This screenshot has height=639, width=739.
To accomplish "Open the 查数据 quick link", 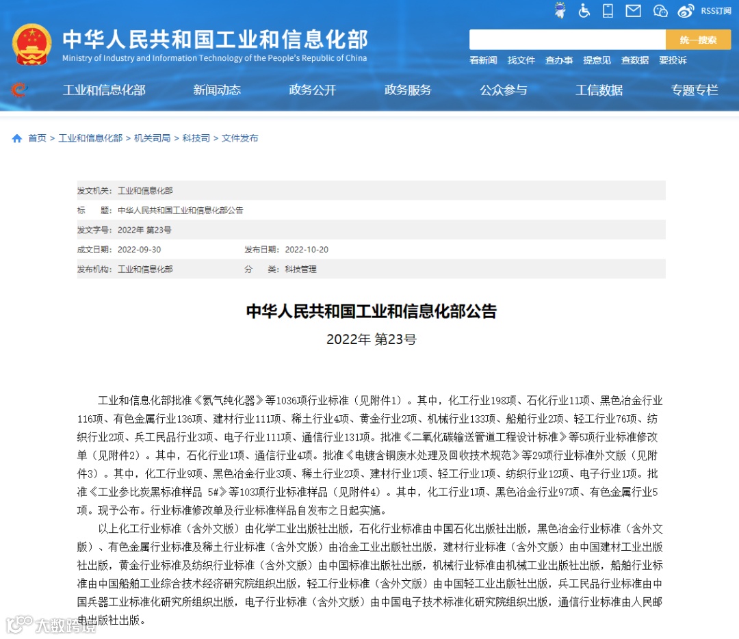I will (635, 60).
